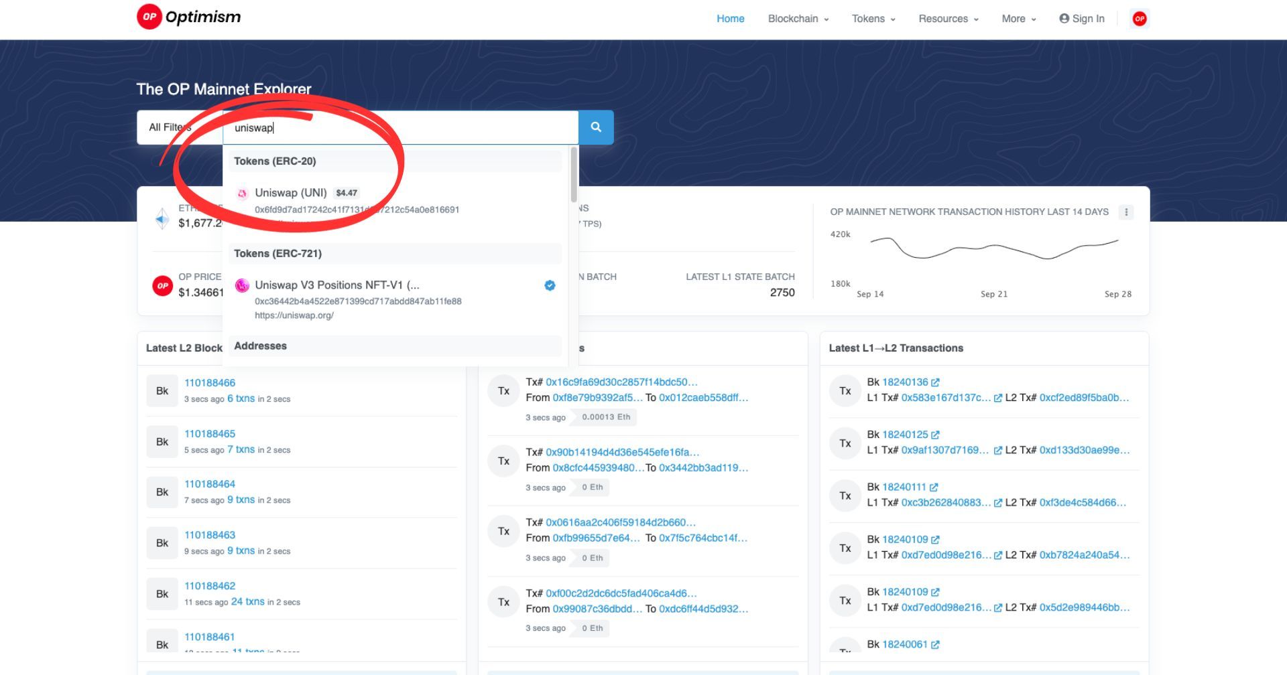Open external link icon next to Bk 18240125
The image size is (1287, 675).
click(x=935, y=435)
